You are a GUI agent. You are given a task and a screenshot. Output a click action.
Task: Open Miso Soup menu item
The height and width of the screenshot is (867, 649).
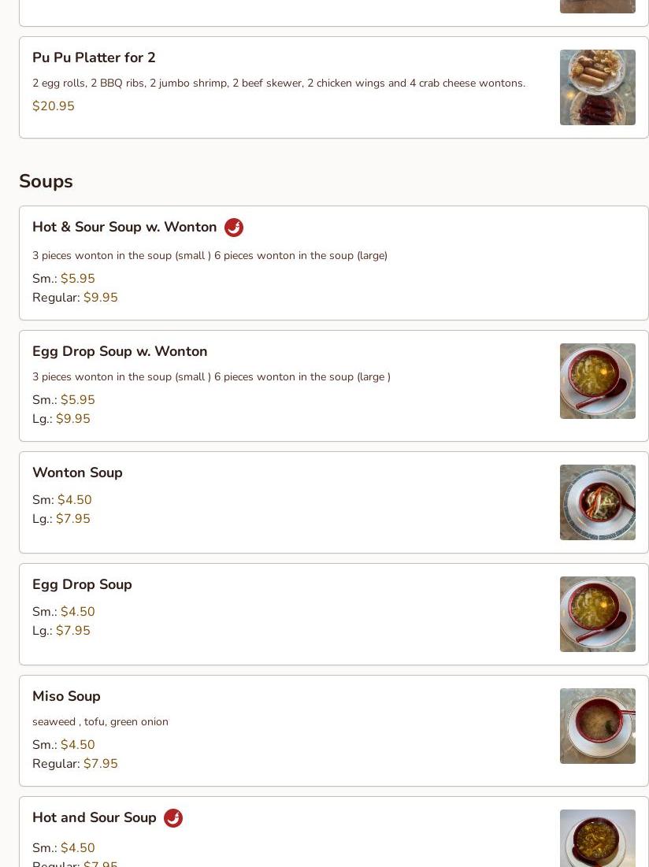[66, 696]
